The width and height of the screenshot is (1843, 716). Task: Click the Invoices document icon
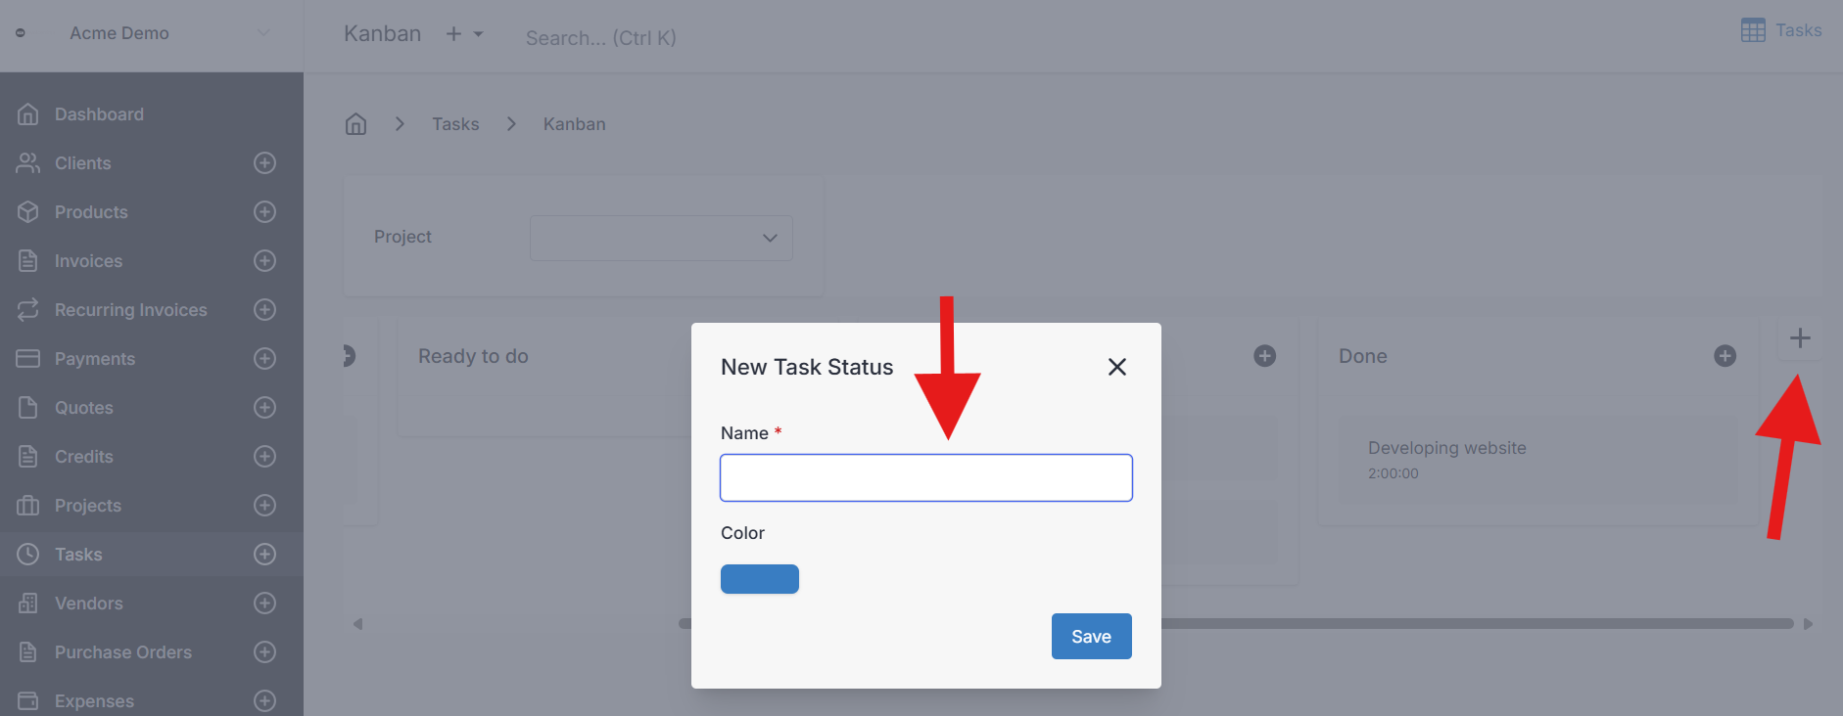pos(28,261)
